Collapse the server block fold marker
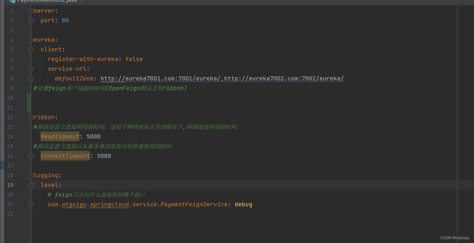The height and width of the screenshot is (243, 474). pos(31,11)
